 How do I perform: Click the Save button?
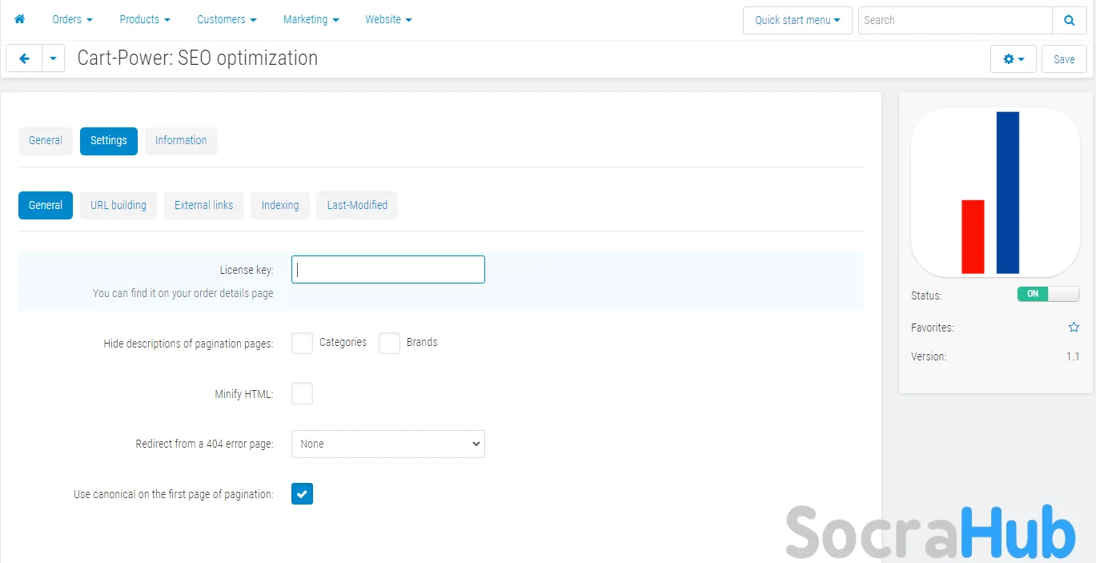(x=1063, y=59)
